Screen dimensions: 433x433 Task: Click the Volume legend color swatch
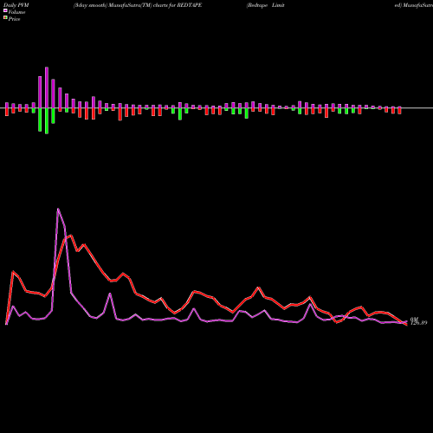5,10
